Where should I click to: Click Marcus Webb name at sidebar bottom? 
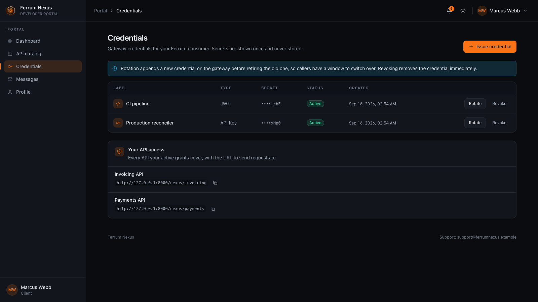click(36, 287)
